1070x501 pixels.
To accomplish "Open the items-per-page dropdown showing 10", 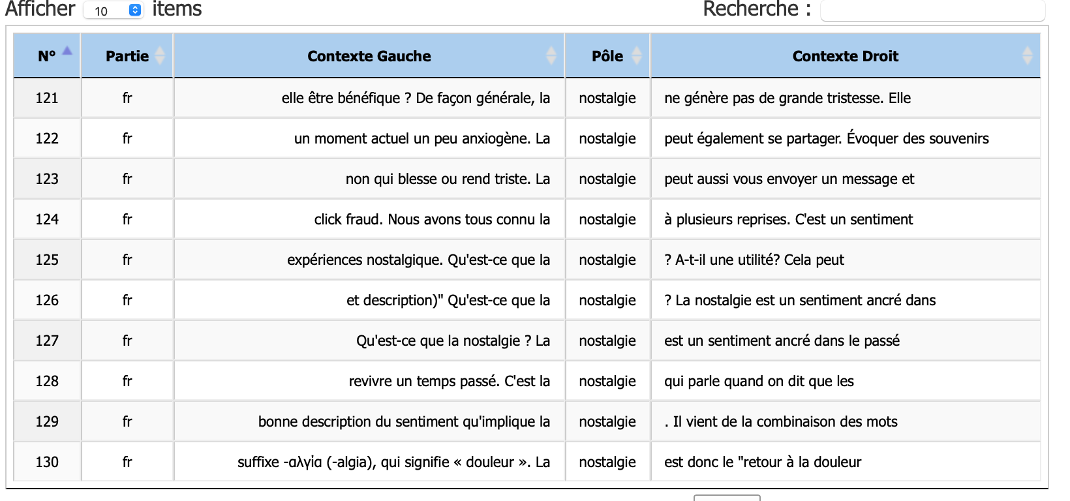I will tap(114, 10).
